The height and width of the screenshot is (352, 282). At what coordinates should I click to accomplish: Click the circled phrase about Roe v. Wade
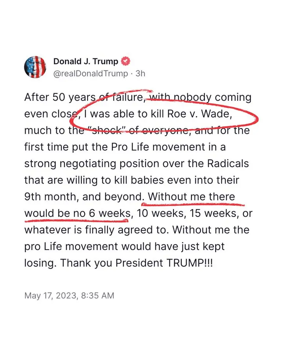[x=158, y=114]
